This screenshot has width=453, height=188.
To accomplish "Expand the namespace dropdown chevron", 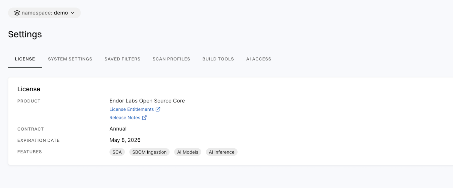I will 72,13.
